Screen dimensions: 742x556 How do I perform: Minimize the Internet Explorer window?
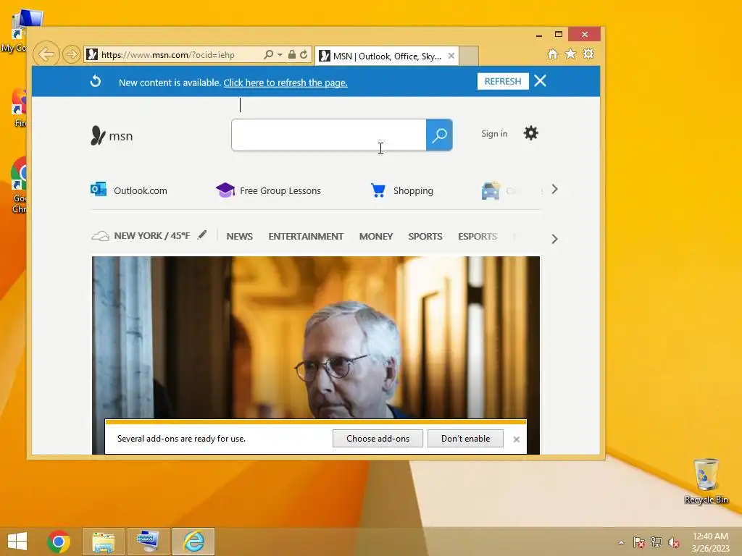point(539,35)
